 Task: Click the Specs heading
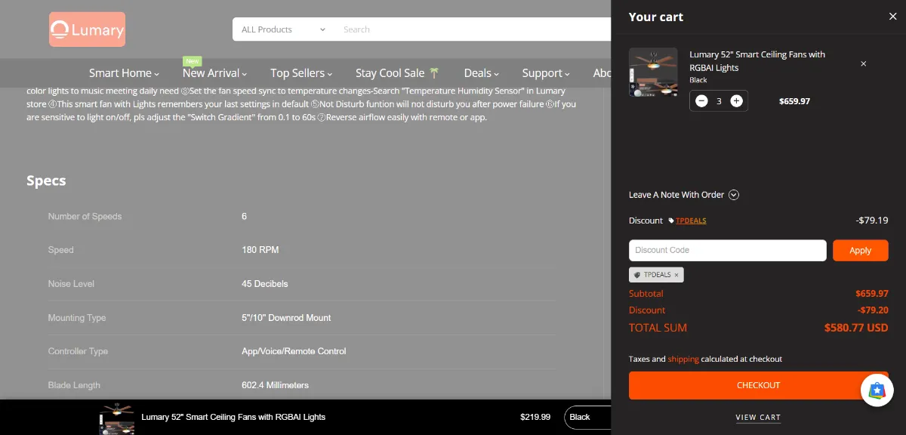click(x=46, y=180)
